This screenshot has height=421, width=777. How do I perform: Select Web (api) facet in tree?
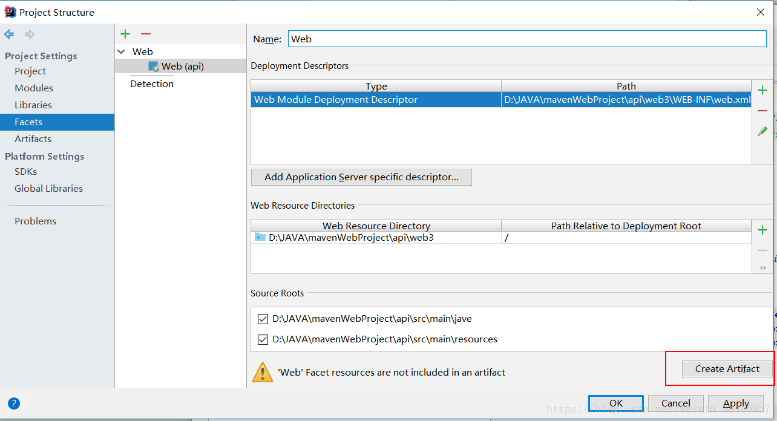pos(180,66)
